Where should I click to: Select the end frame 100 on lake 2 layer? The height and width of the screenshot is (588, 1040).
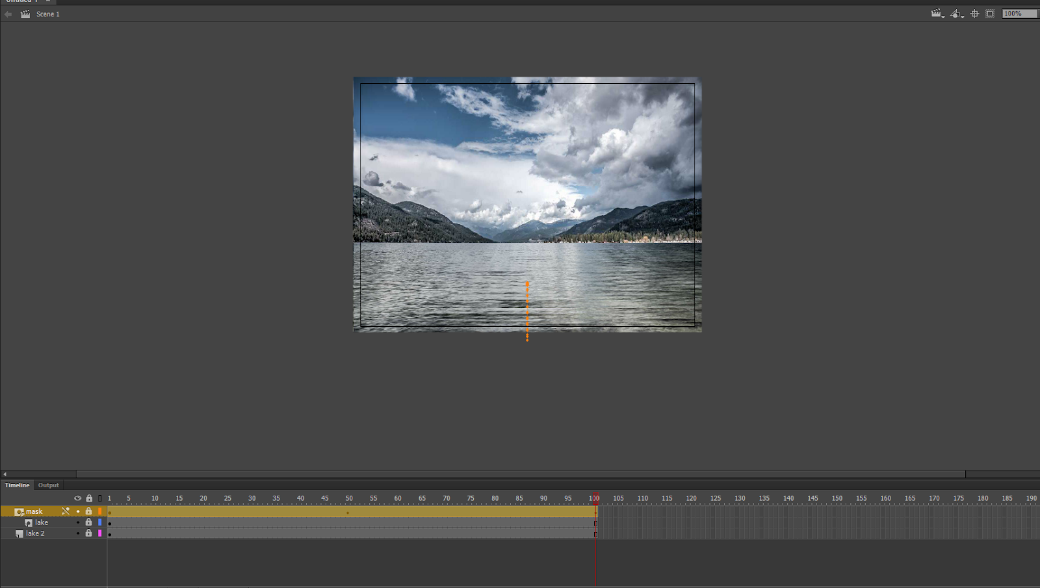pos(595,534)
